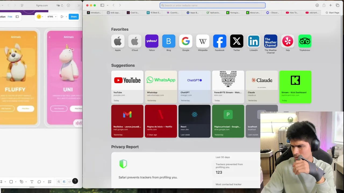Image resolution: width=344 pixels, height=193 pixels.
Task: Click the Share icon in Safari's toolbar
Action: [324, 5]
